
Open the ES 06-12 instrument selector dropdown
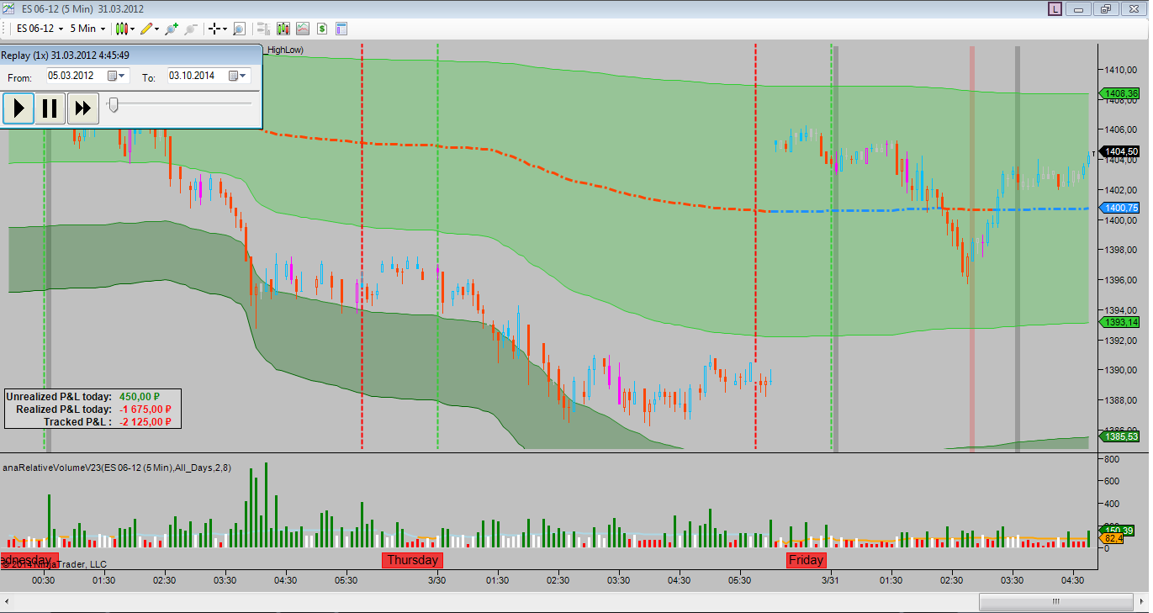click(x=40, y=29)
